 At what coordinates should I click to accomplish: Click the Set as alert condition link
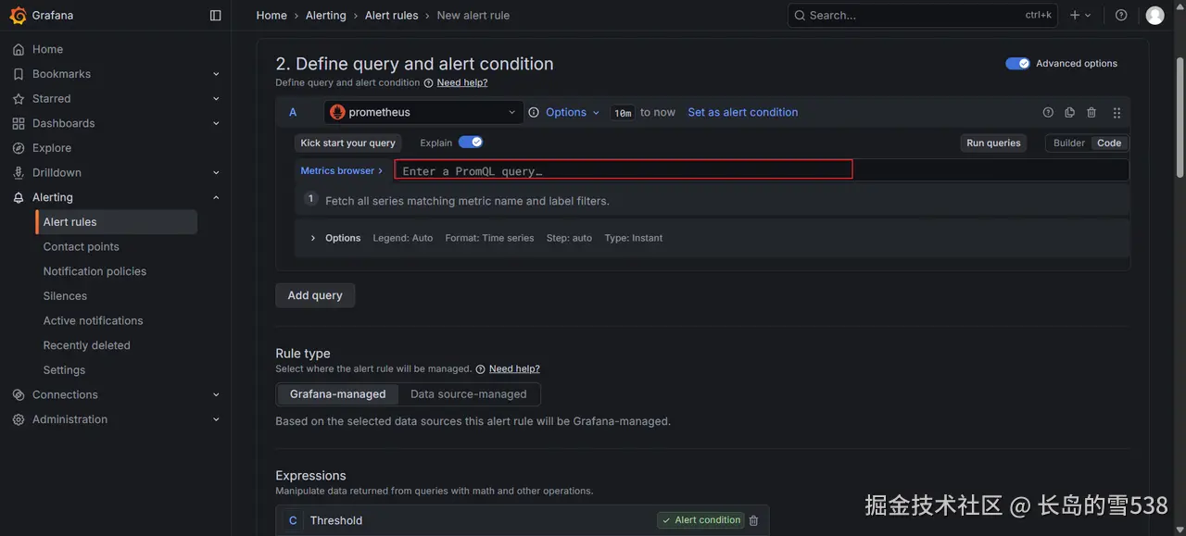pos(742,112)
